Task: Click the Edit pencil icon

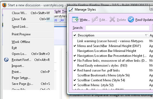Action: click(95, 19)
